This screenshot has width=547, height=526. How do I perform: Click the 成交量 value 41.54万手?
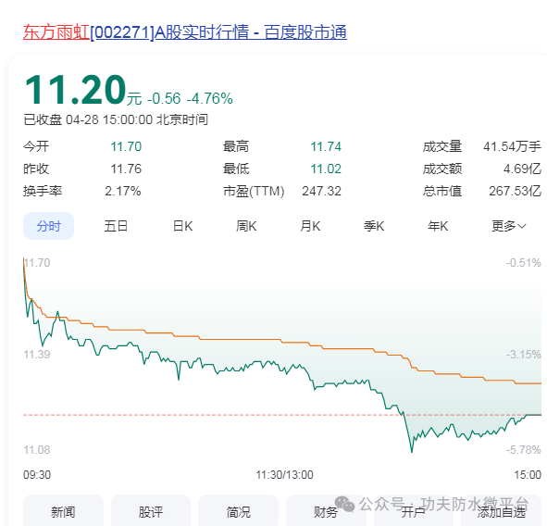coord(512,146)
